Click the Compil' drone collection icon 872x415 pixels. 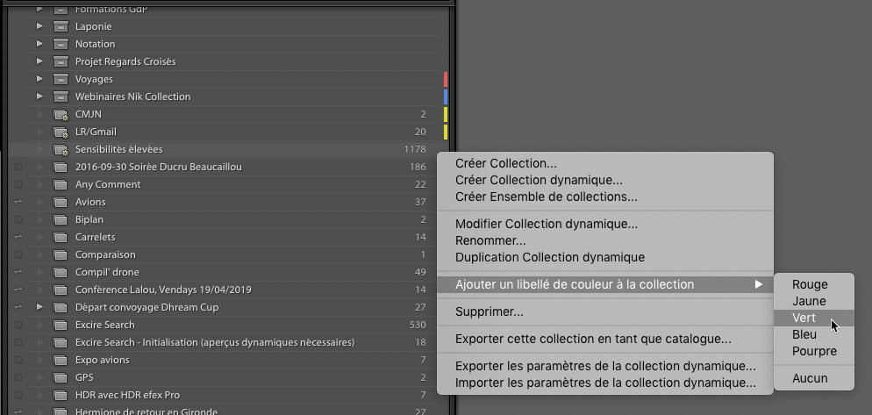(x=60, y=272)
